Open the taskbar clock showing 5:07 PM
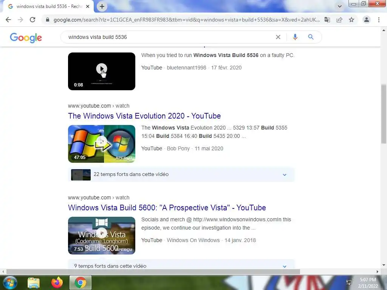Image resolution: width=387 pixels, height=290 pixels. click(x=368, y=283)
